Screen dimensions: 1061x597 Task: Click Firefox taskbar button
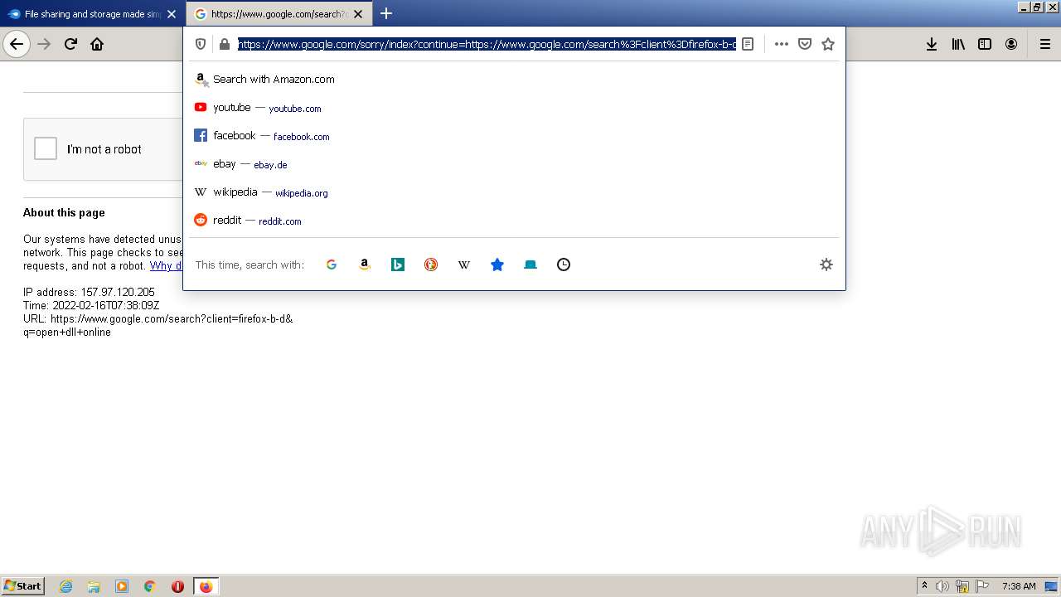206,586
